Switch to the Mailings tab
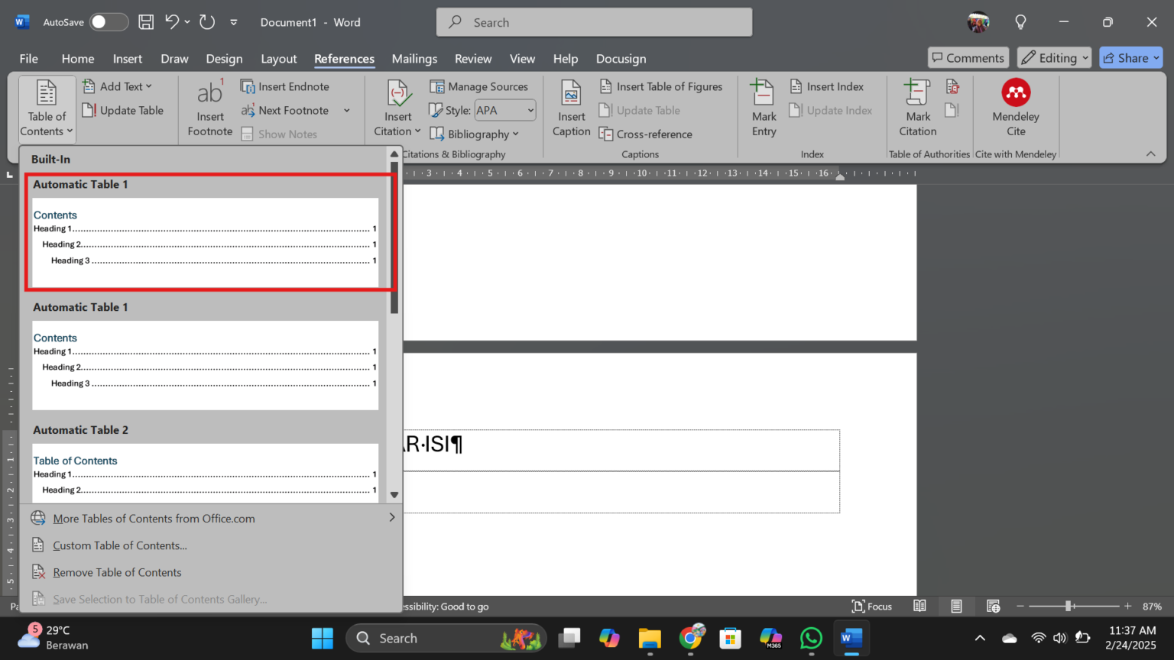The height and width of the screenshot is (660, 1174). tap(414, 58)
